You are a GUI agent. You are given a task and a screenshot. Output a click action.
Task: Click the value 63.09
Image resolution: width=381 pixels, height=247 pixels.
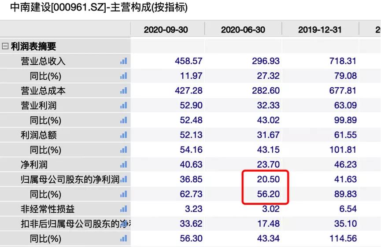(x=345, y=105)
